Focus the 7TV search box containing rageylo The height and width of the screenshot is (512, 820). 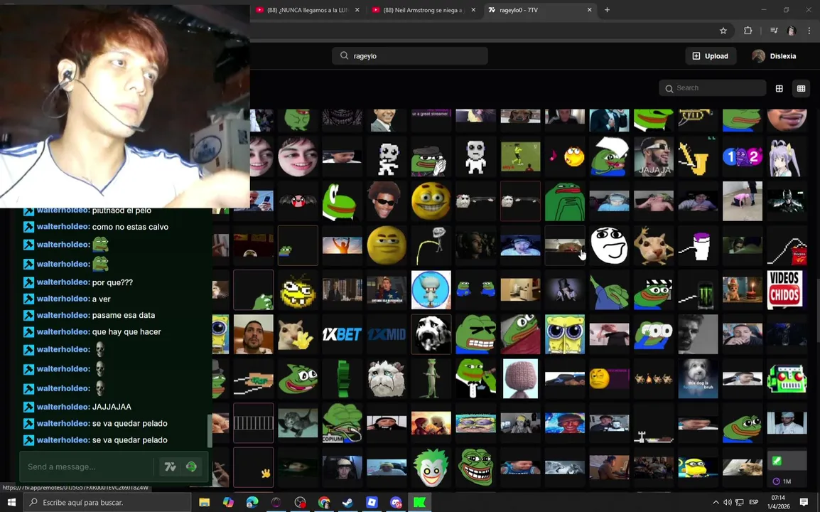409,56
